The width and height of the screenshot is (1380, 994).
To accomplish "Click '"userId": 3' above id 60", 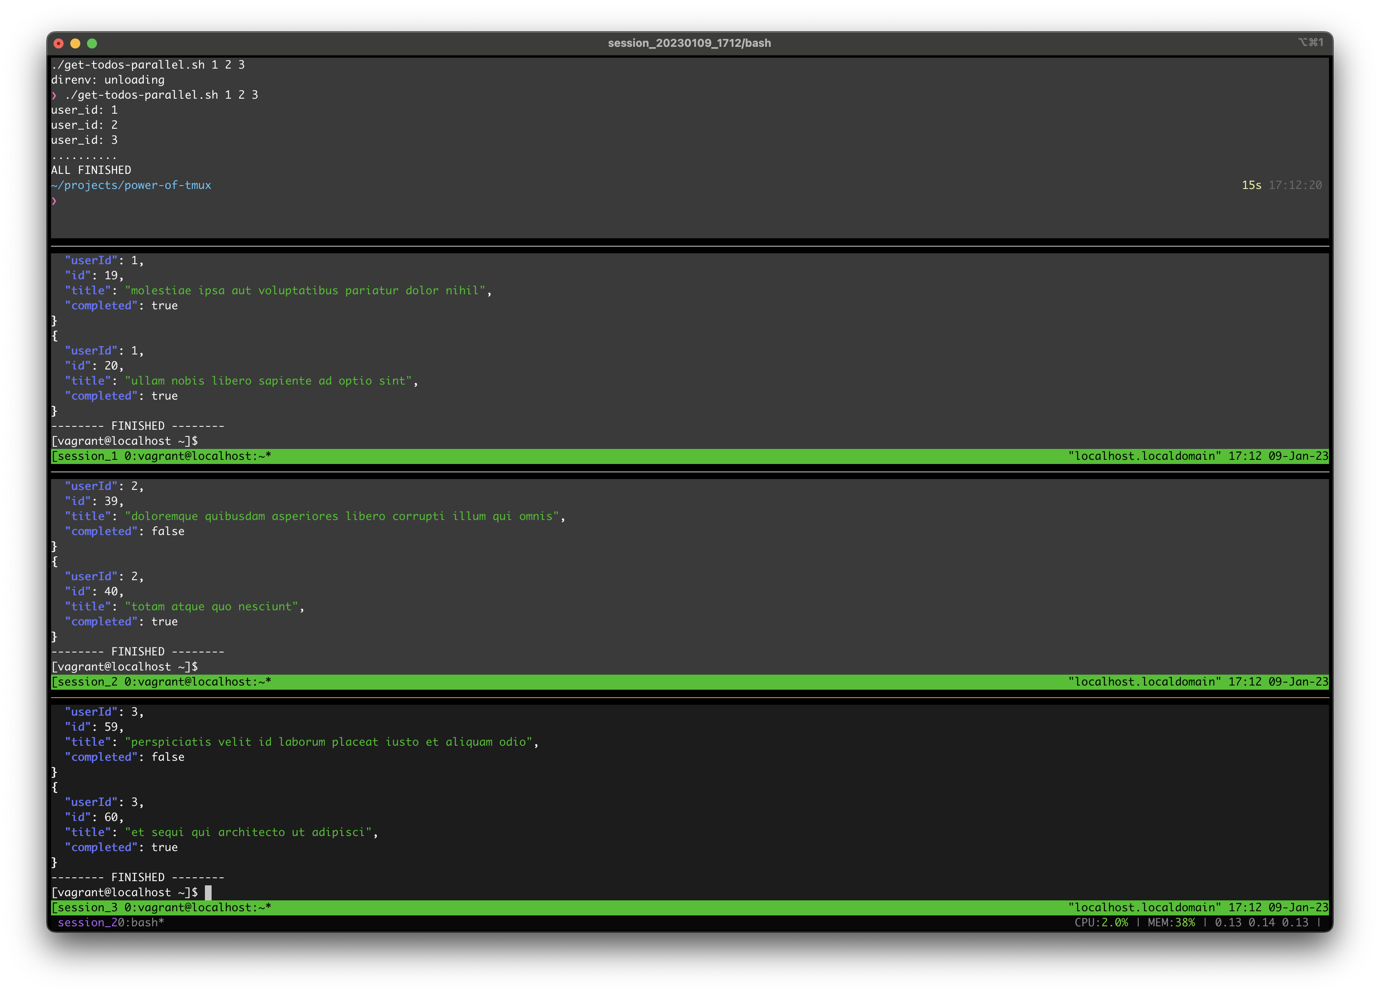I will (104, 803).
